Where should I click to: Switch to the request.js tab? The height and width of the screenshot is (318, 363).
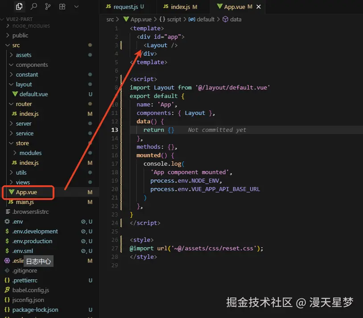click(125, 7)
